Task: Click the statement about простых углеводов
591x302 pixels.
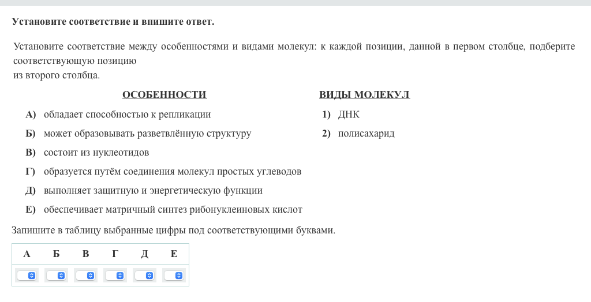Action: pos(173,171)
